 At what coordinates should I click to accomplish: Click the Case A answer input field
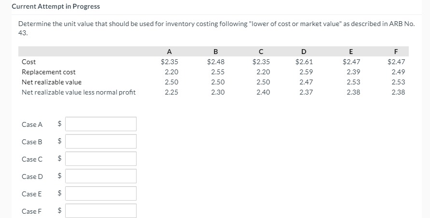[x=101, y=124]
